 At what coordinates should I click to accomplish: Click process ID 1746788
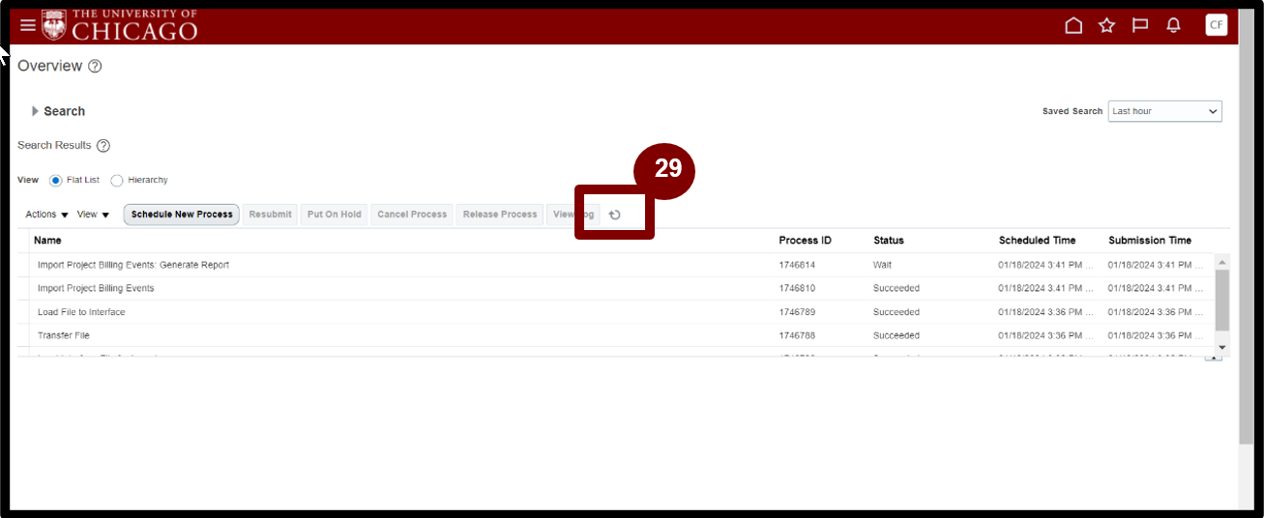797,335
